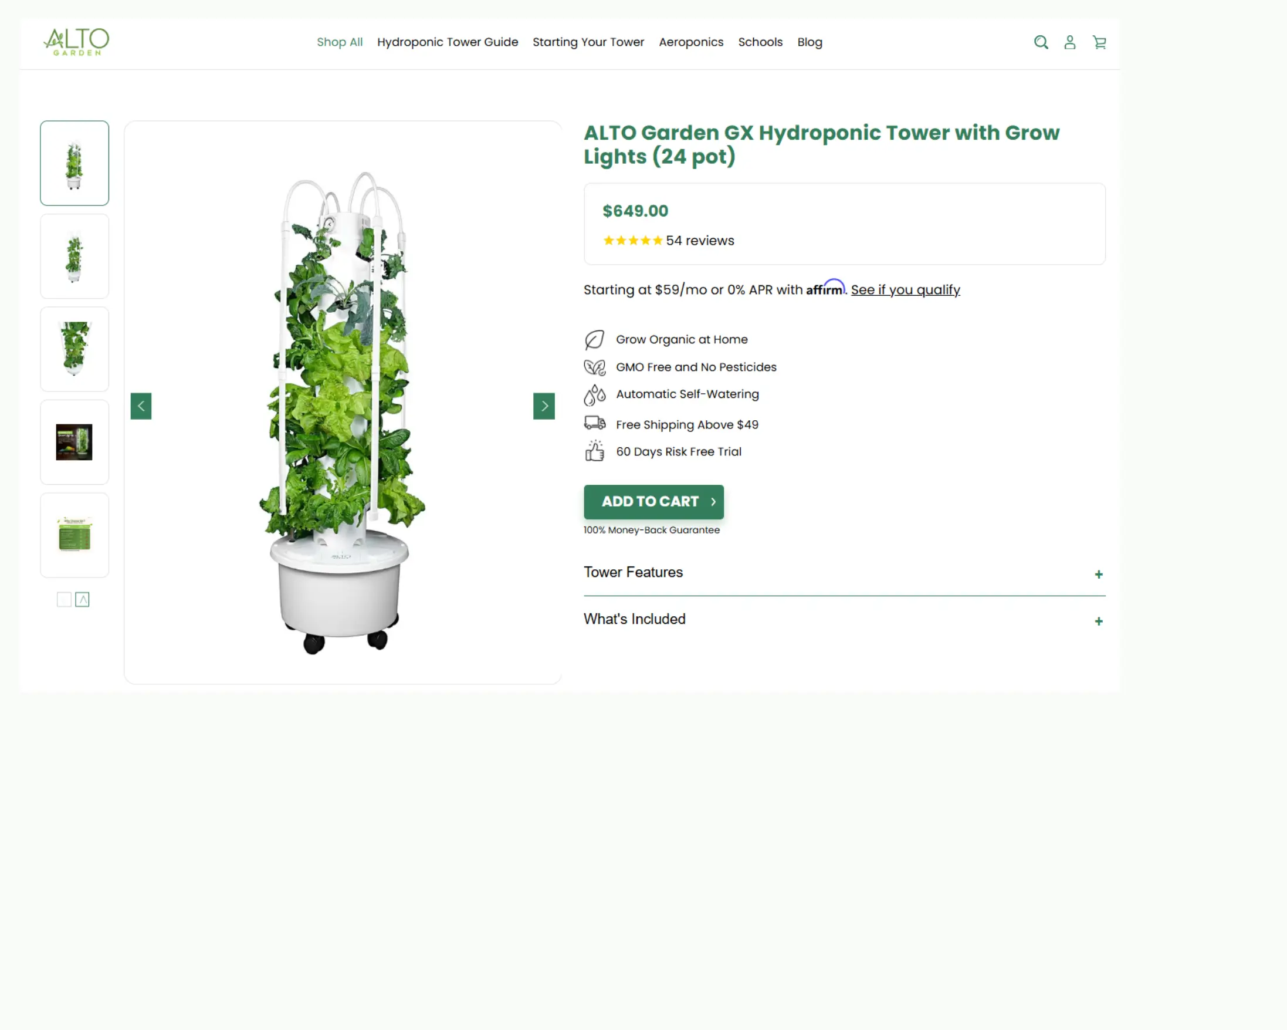Expand the What's Included section
This screenshot has width=1287, height=1030.
point(844,620)
